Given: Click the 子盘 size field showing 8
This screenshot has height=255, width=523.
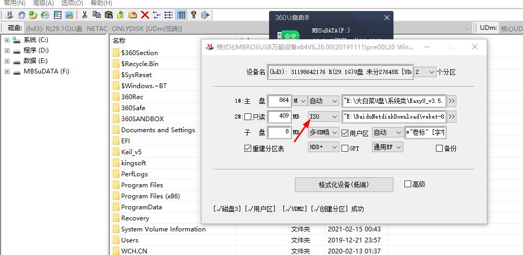Looking at the screenshot, I should (x=280, y=133).
